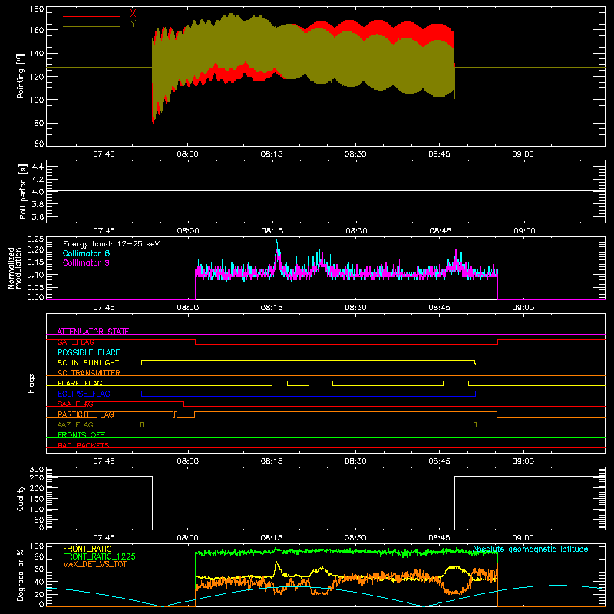Image resolution: width=614 pixels, height=614 pixels.
Task: Click the yellow FRONT_RATIO legend entry
Action: [87, 549]
